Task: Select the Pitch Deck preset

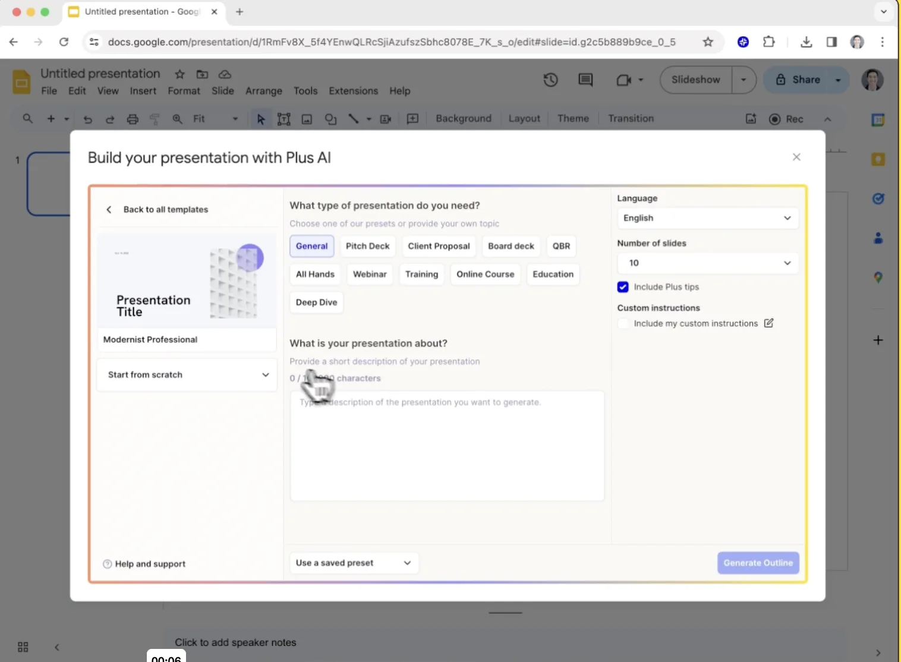Action: coord(367,246)
